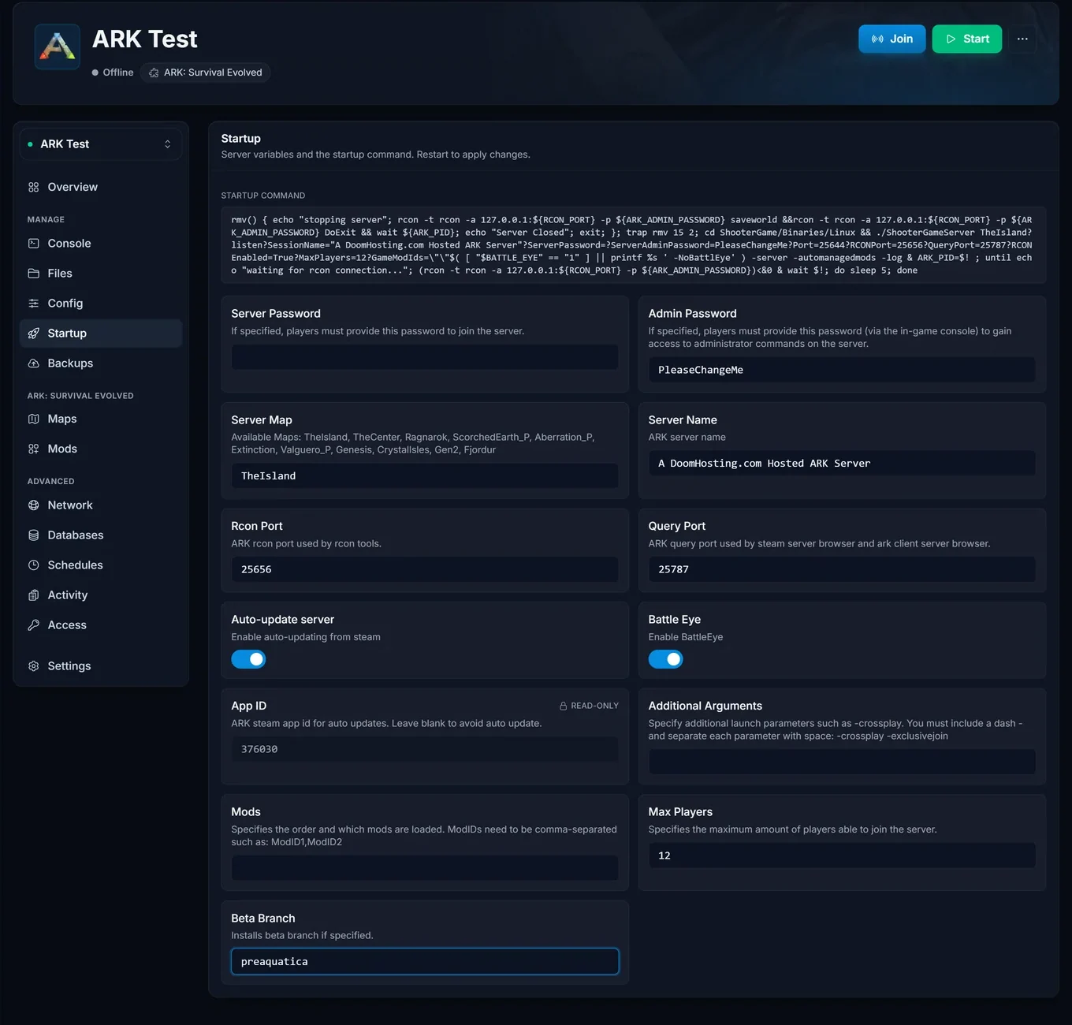Open Files via its folder icon
Screen dimensions: 1072x1025
click(33, 274)
